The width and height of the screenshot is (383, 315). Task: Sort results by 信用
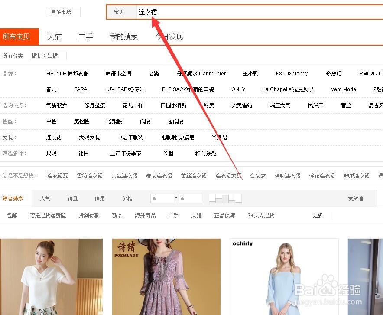coord(100,199)
